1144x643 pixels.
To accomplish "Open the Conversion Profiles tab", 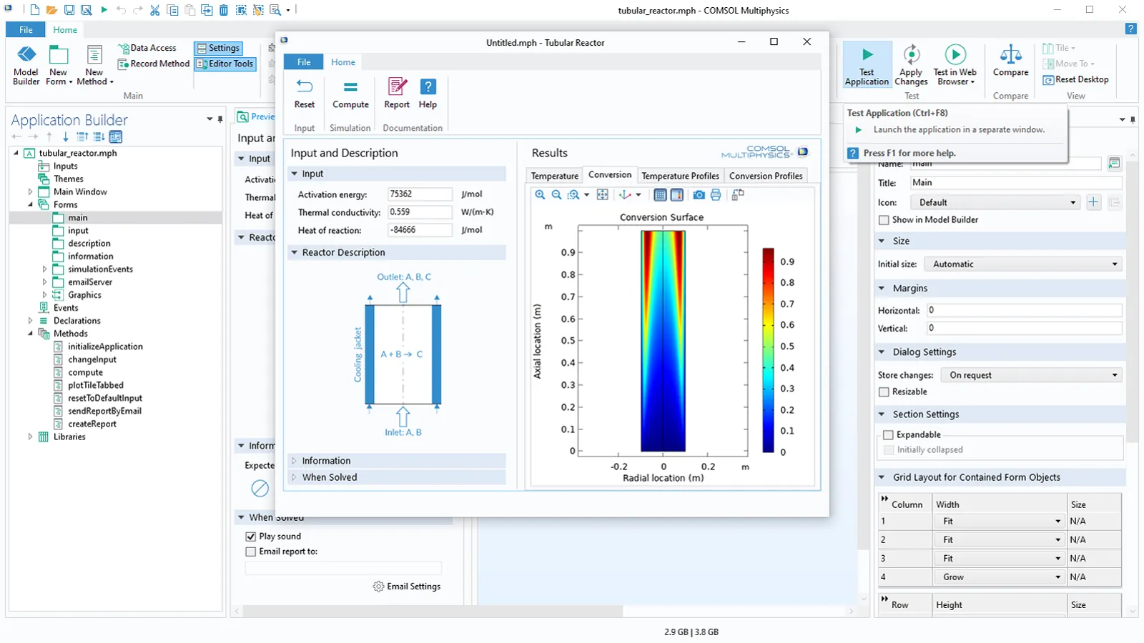I will 766,176.
